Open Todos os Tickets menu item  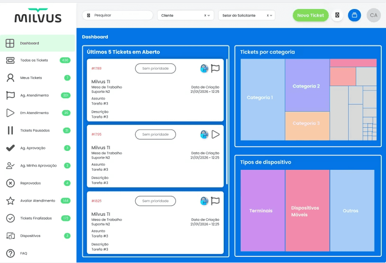click(x=37, y=61)
